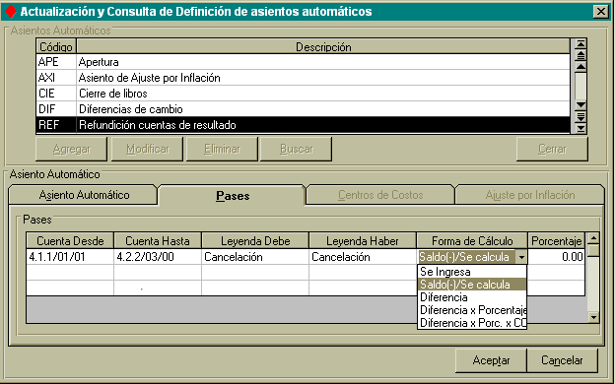
Task: Move down one row in Asientos list
Action: 581,105
